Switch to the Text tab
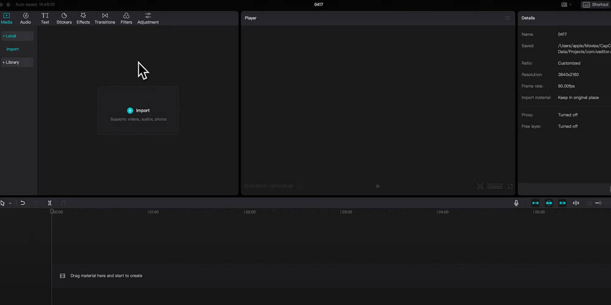 pyautogui.click(x=45, y=18)
